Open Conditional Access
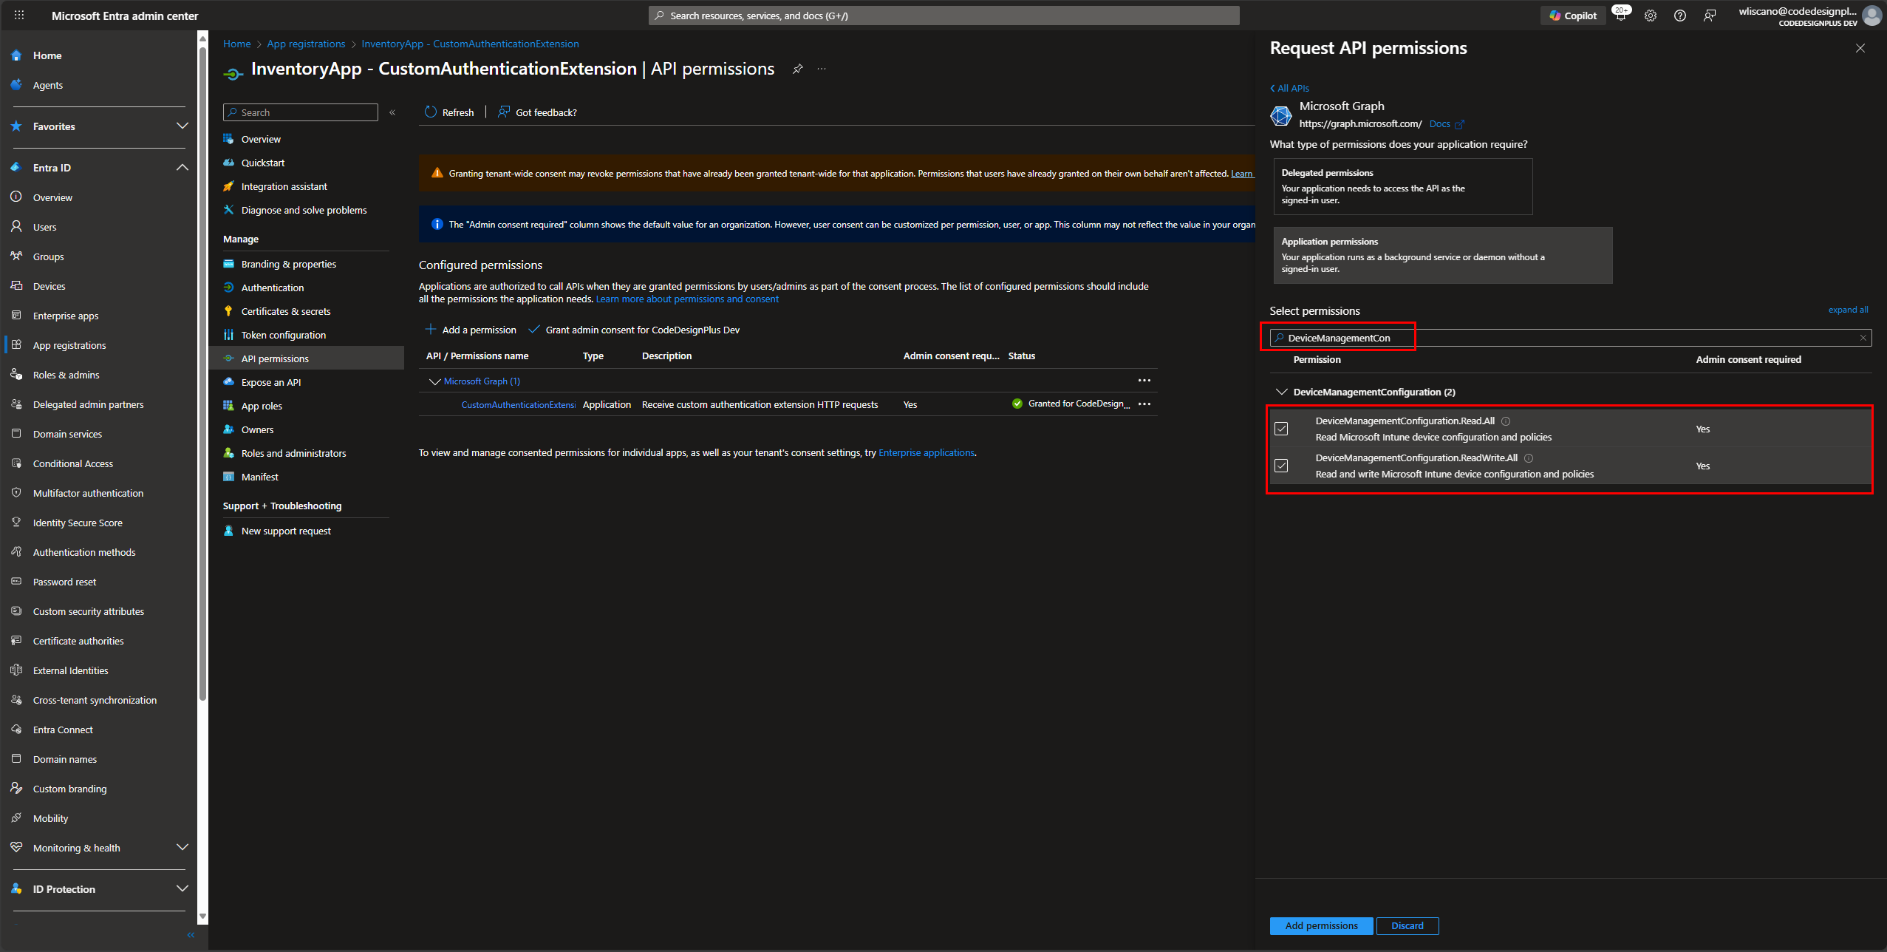1887x952 pixels. 73,463
